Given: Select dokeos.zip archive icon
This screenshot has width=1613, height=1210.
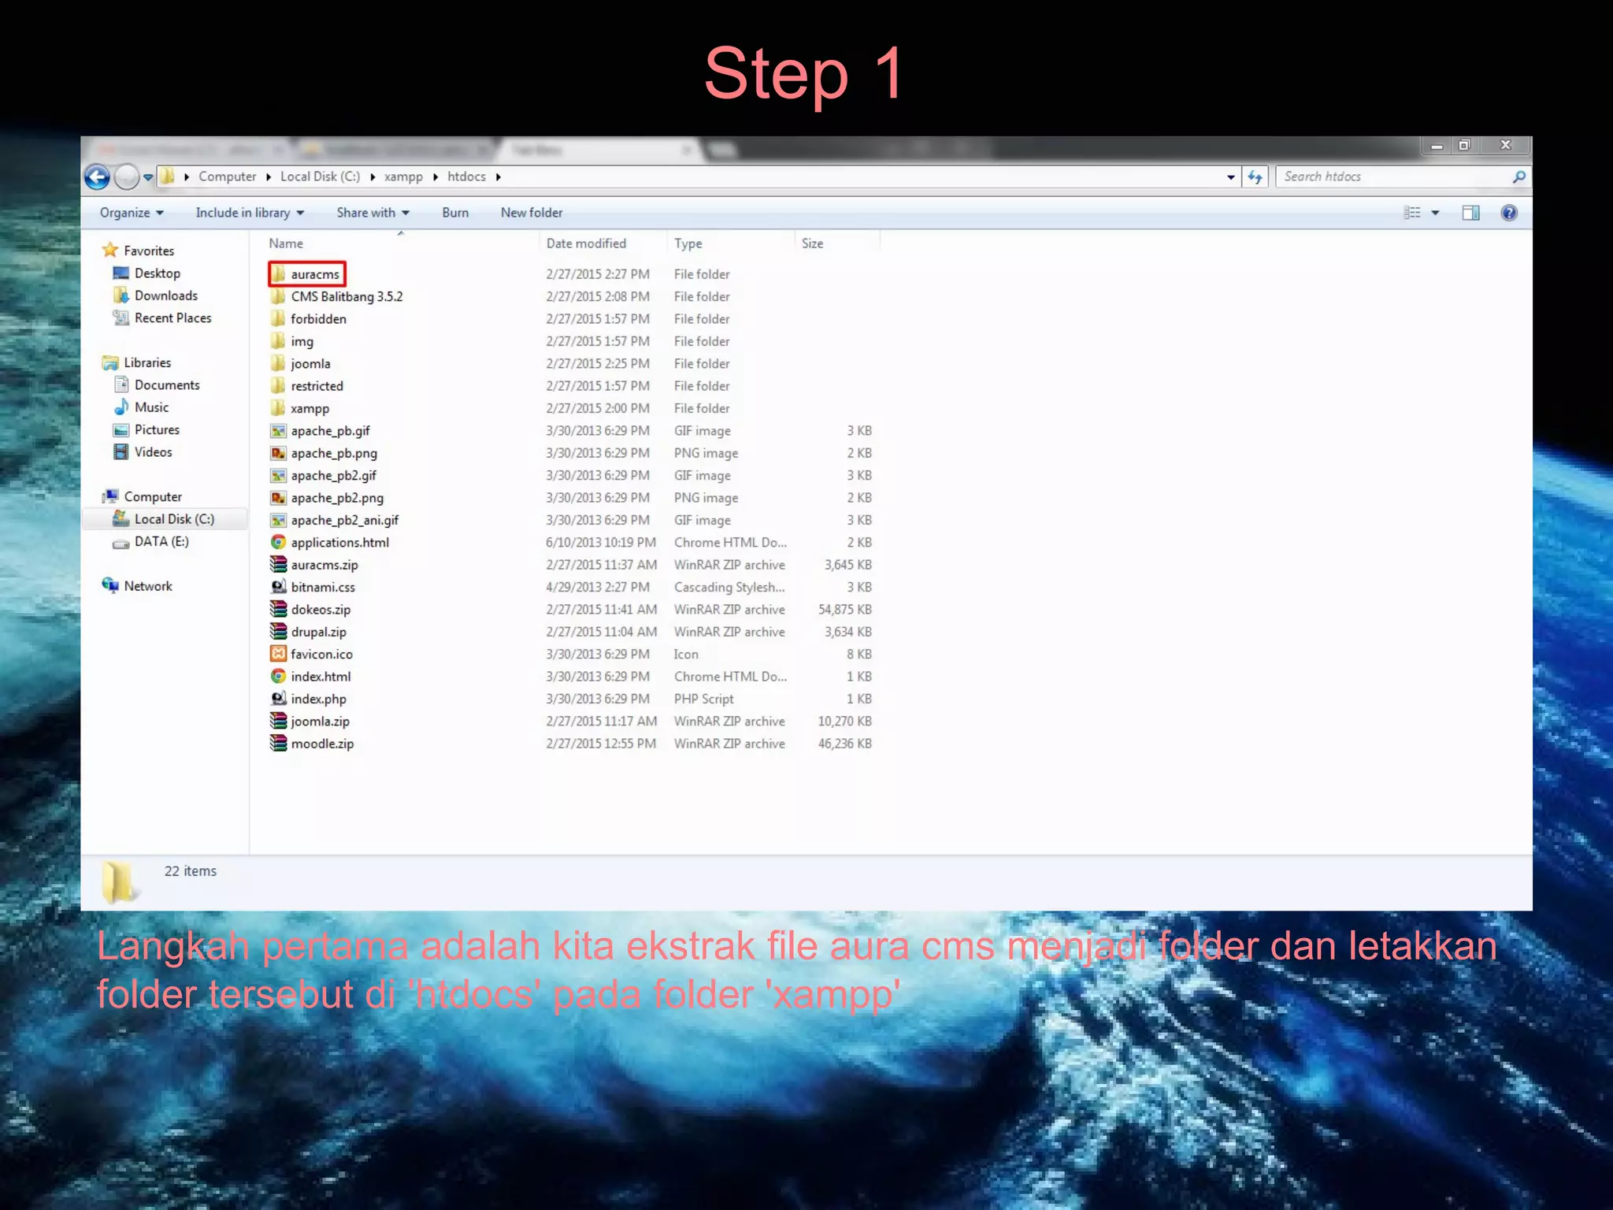Looking at the screenshot, I should (278, 609).
